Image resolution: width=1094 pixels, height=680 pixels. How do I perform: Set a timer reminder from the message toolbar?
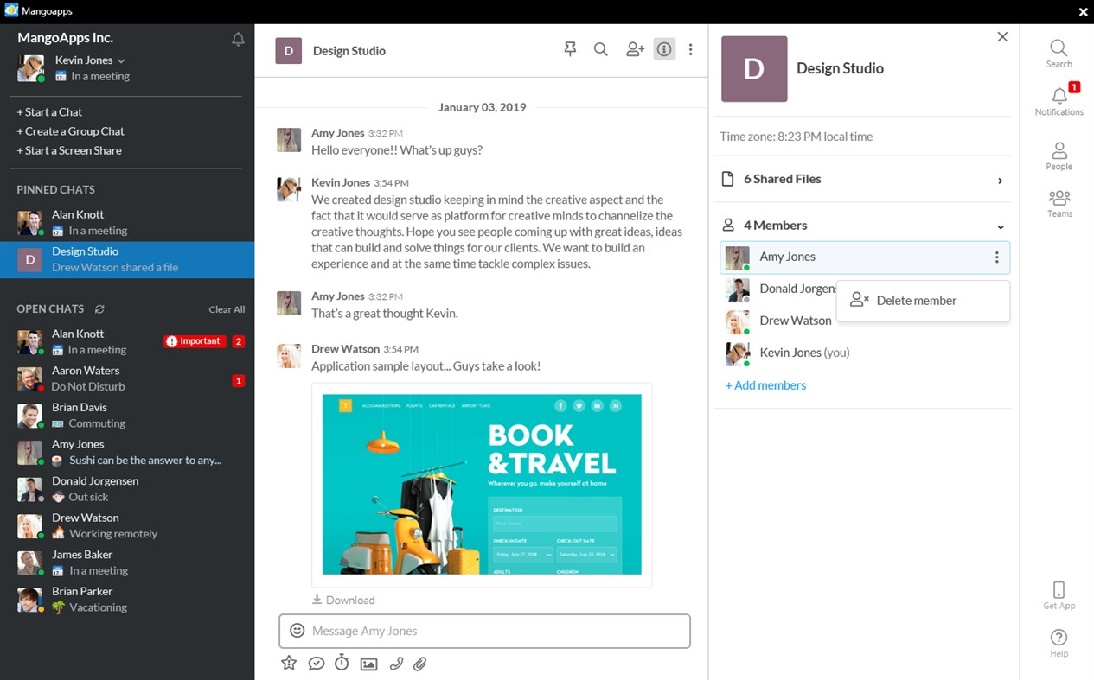(x=342, y=664)
